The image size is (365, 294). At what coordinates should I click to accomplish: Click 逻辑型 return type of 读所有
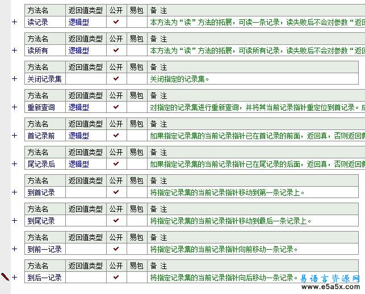79,51
